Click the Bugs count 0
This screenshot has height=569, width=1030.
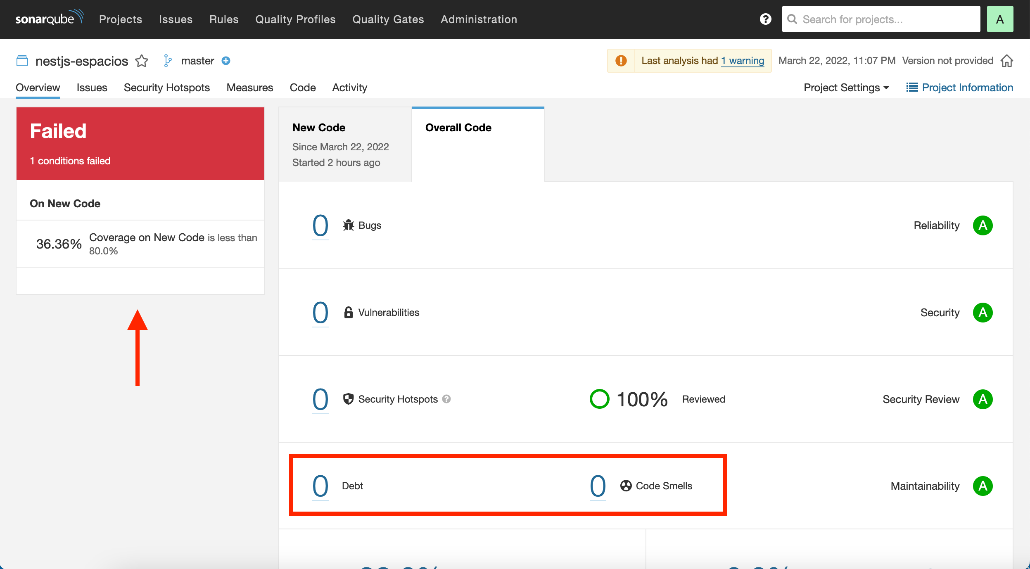click(x=320, y=225)
